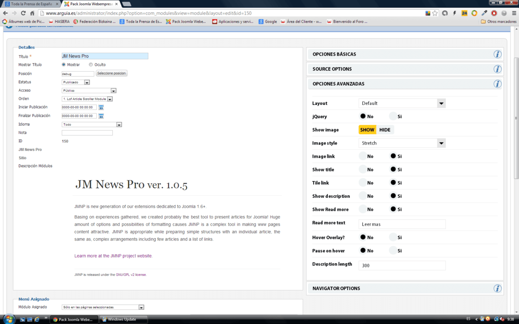Image resolution: width=519 pixels, height=324 pixels.
Task: Open the Acceso dropdown (Público)
Action: pos(89,90)
